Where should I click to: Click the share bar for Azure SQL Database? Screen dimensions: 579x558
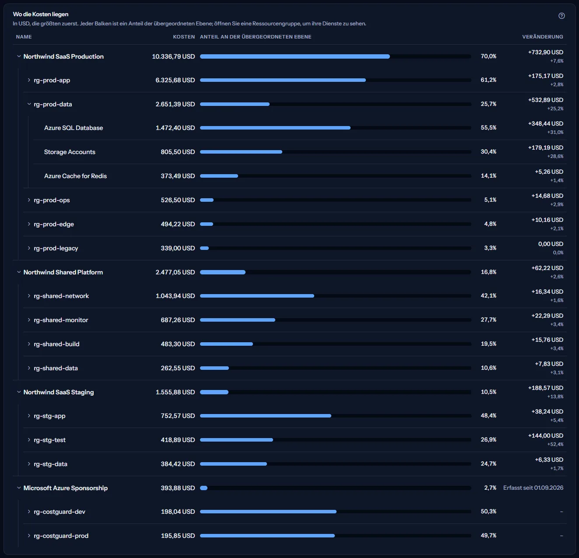tap(336, 128)
